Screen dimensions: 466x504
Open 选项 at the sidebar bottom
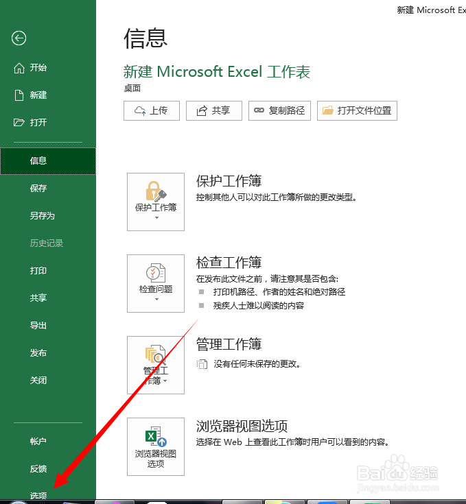tap(38, 495)
